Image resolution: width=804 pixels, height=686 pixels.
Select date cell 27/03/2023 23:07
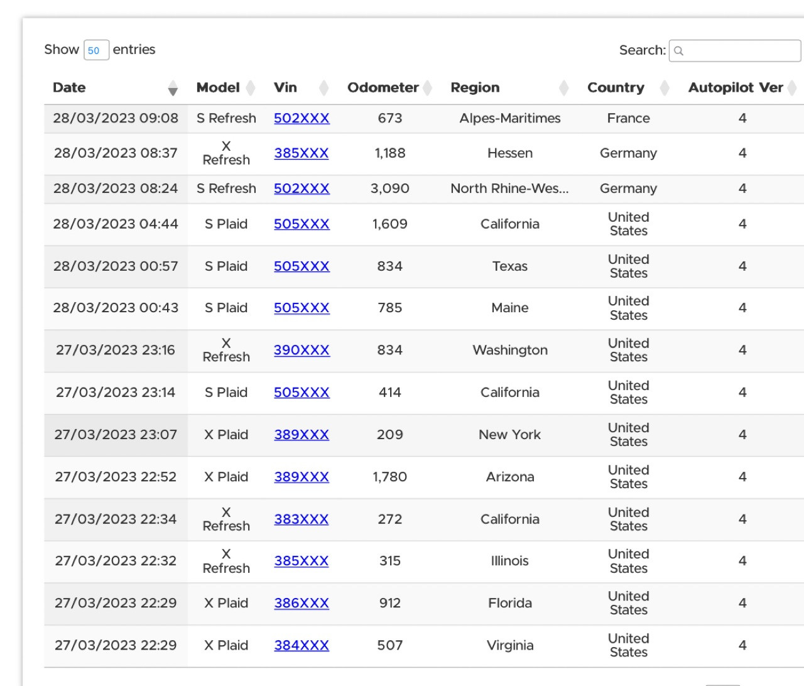click(x=116, y=435)
